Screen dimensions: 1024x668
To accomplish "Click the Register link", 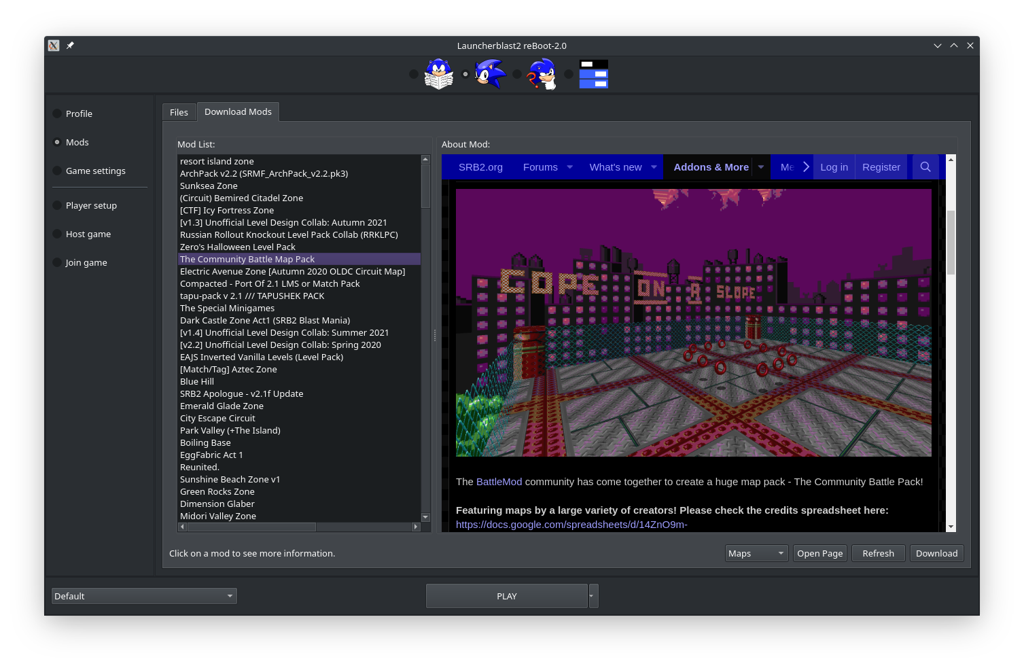I will point(881,167).
